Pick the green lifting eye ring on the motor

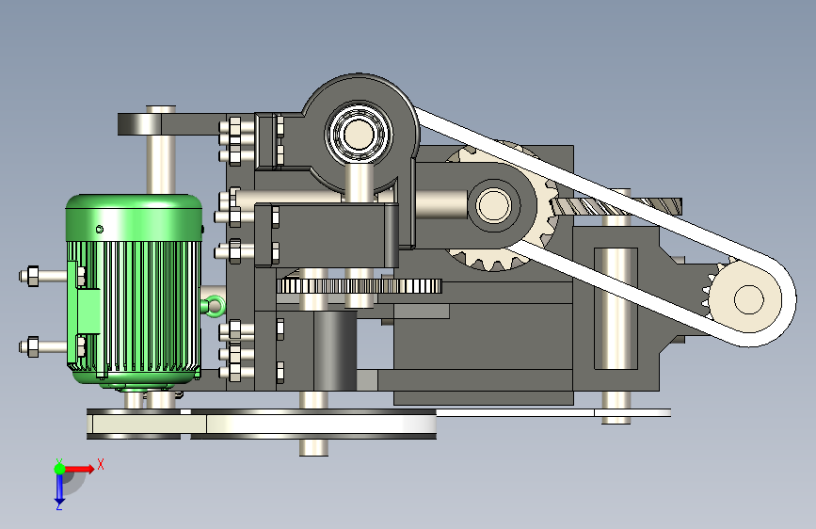(x=215, y=306)
